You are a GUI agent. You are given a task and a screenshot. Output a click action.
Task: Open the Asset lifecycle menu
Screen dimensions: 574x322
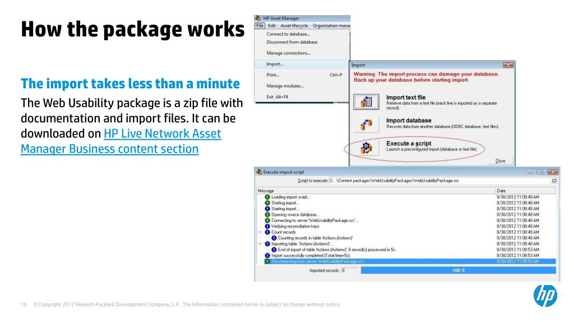(x=294, y=26)
